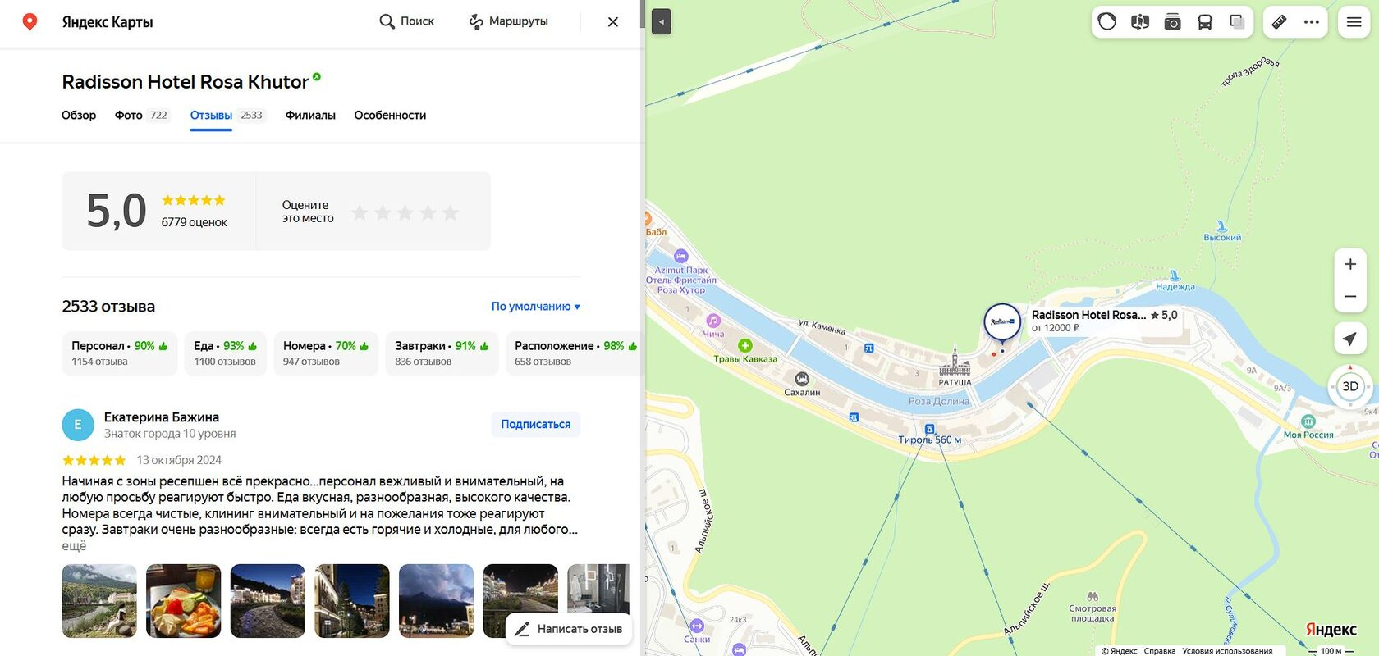
Task: Open fifth review photo evening mountains
Action: (436, 601)
